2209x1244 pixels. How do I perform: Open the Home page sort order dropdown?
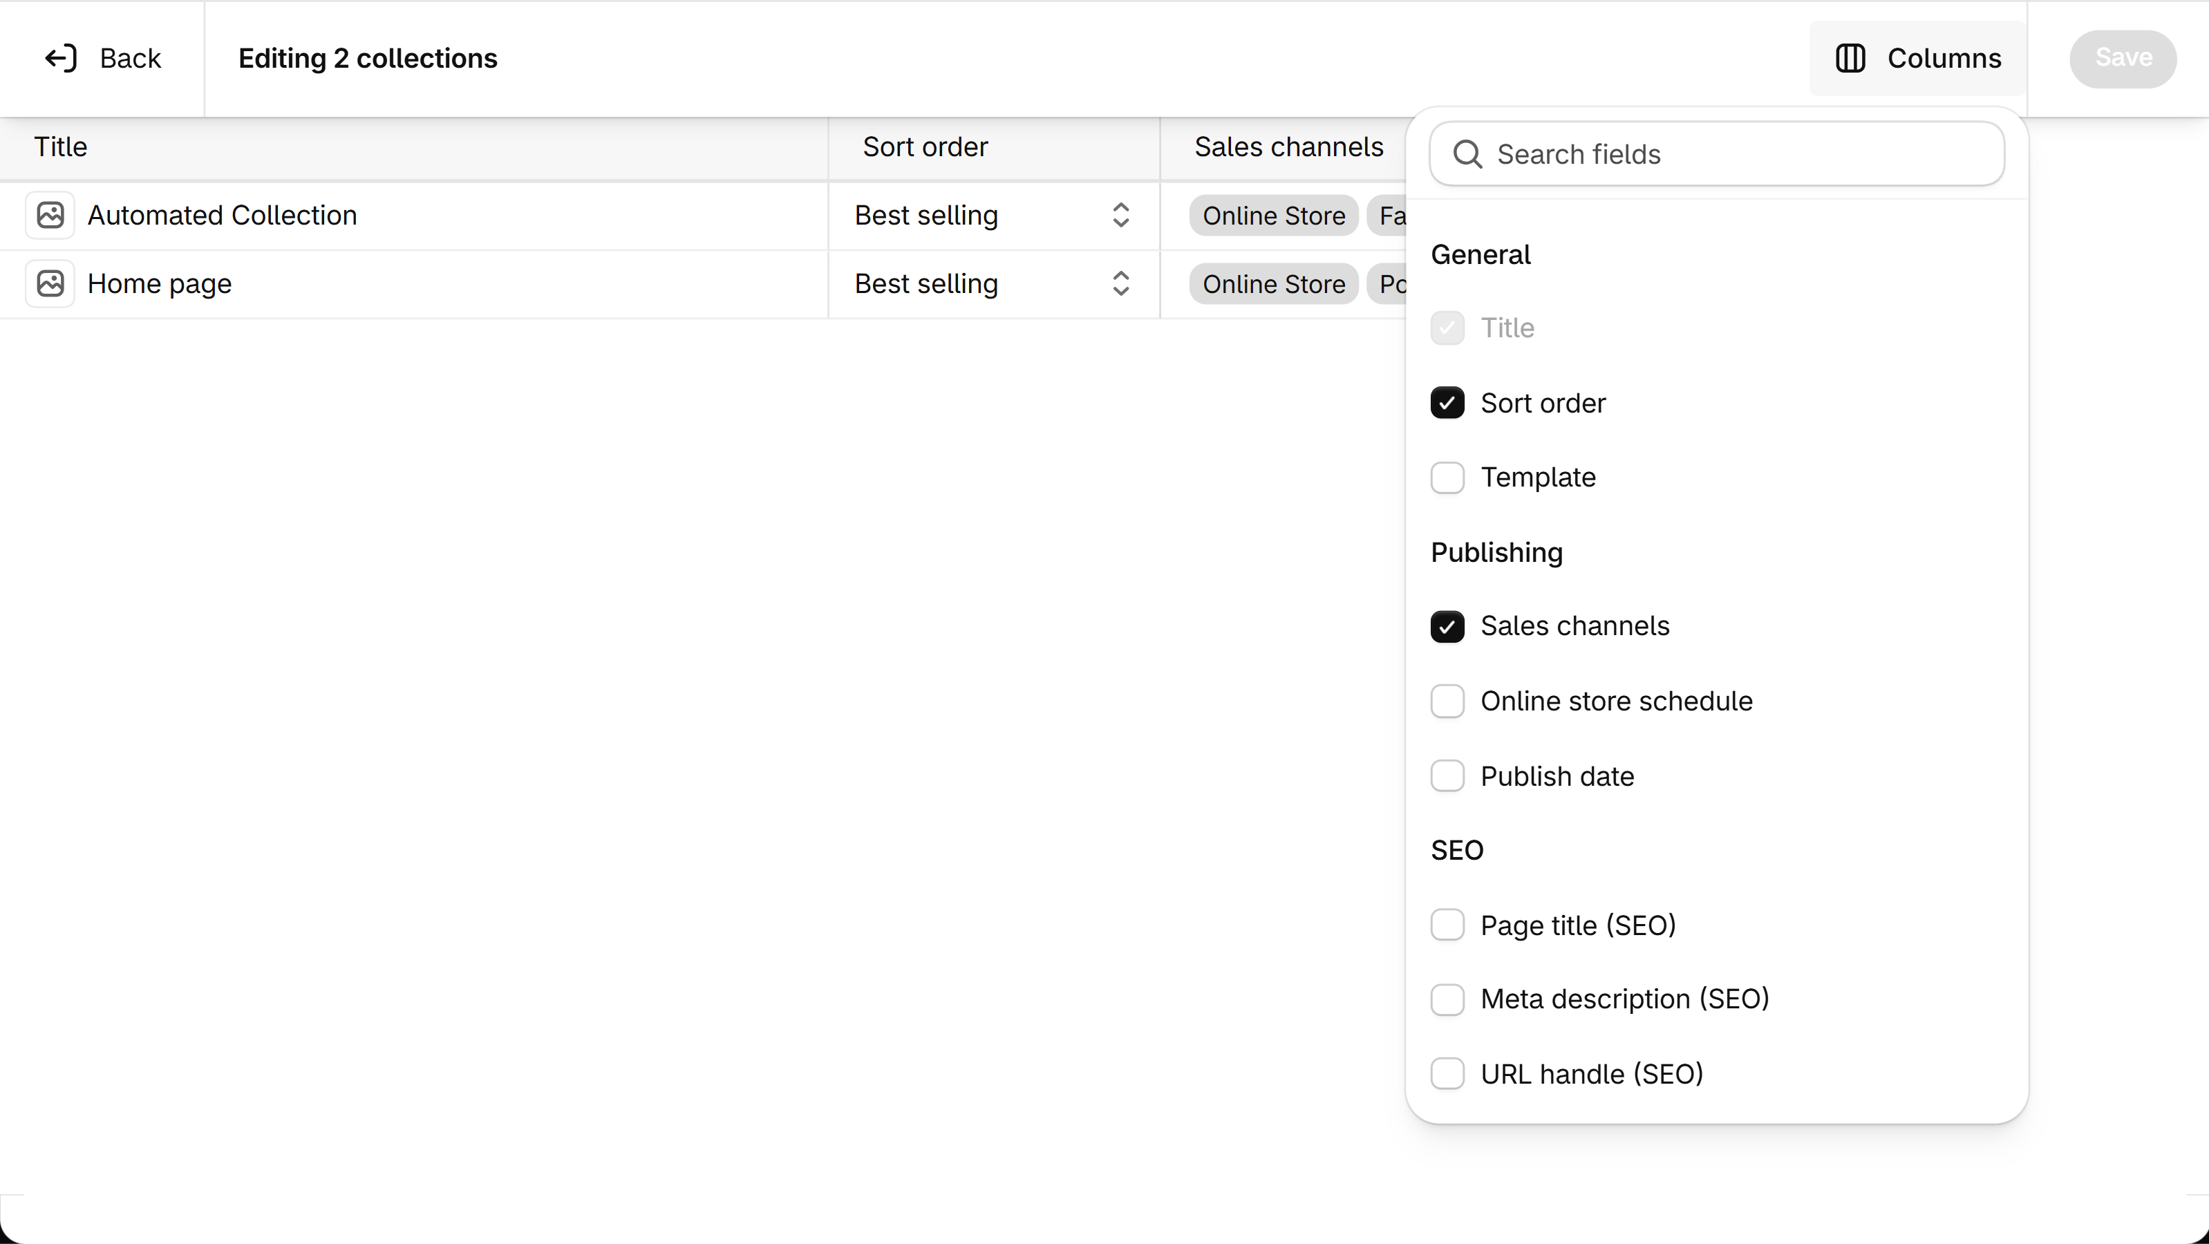(994, 284)
